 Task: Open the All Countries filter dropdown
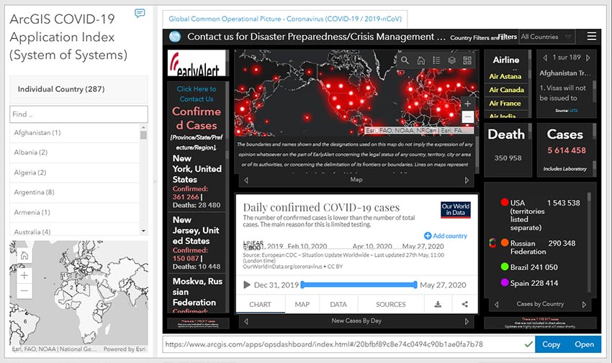546,37
